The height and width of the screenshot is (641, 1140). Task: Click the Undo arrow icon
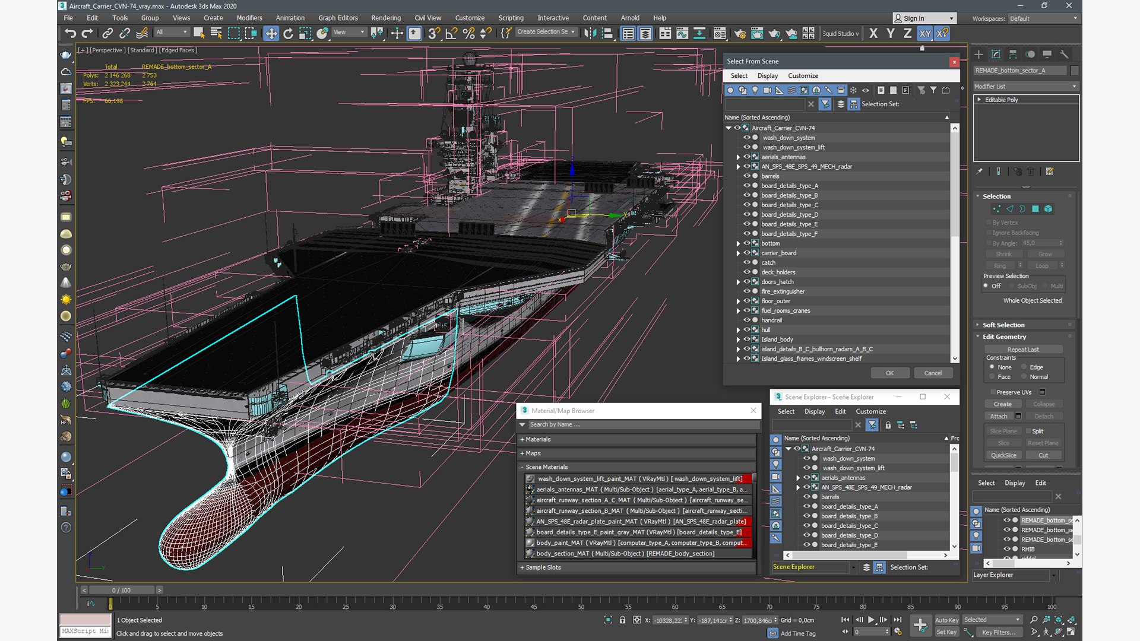coord(71,33)
